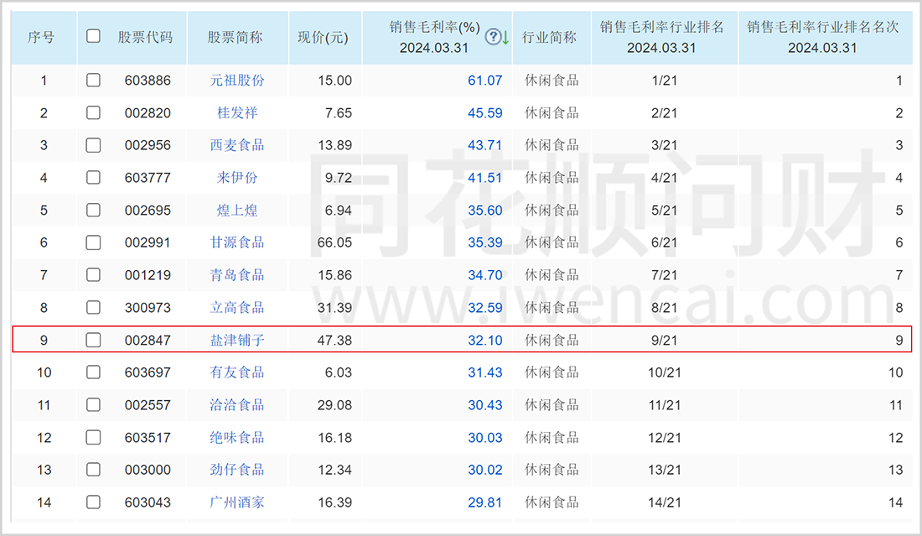
Task: Click gross margin value 45.59
Action: 485,113
